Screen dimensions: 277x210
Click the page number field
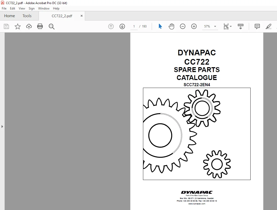[x=134, y=26]
